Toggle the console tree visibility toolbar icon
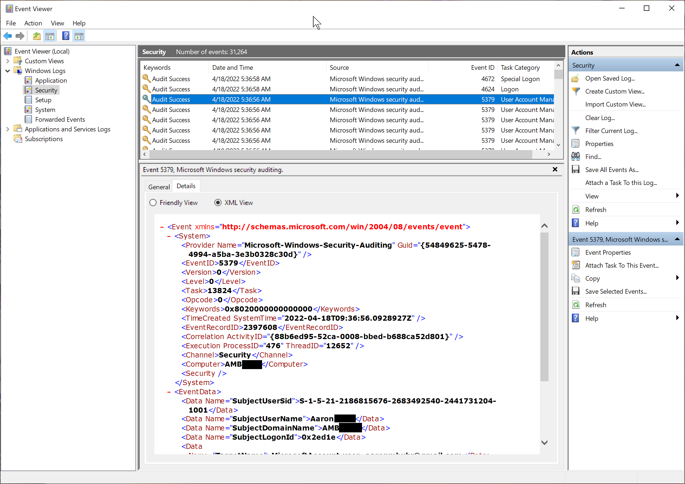The height and width of the screenshot is (484, 685). pyautogui.click(x=50, y=36)
